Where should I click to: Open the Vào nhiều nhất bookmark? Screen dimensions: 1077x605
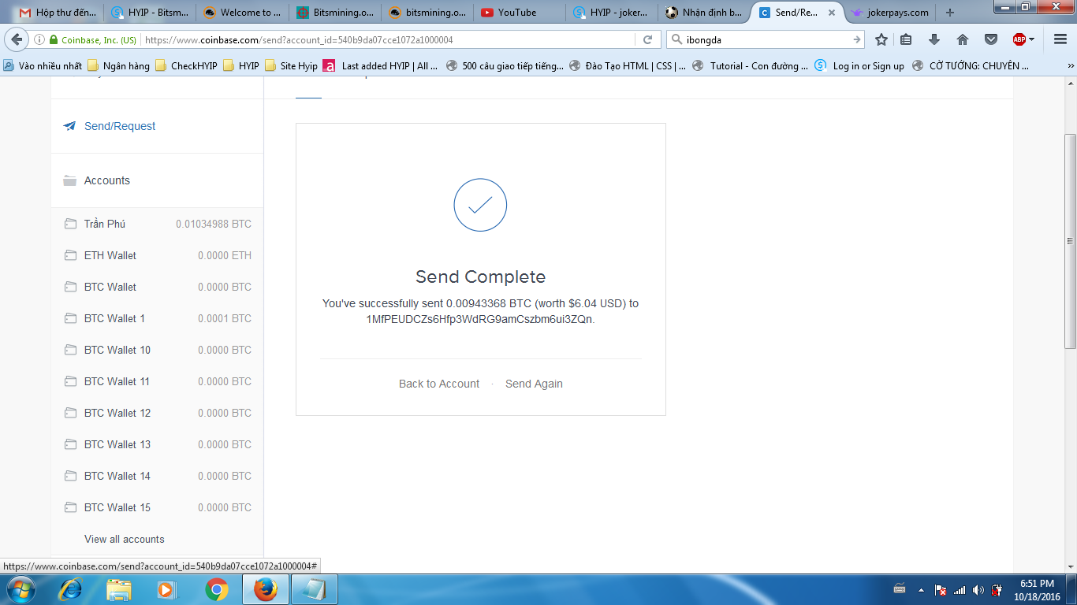coord(43,66)
